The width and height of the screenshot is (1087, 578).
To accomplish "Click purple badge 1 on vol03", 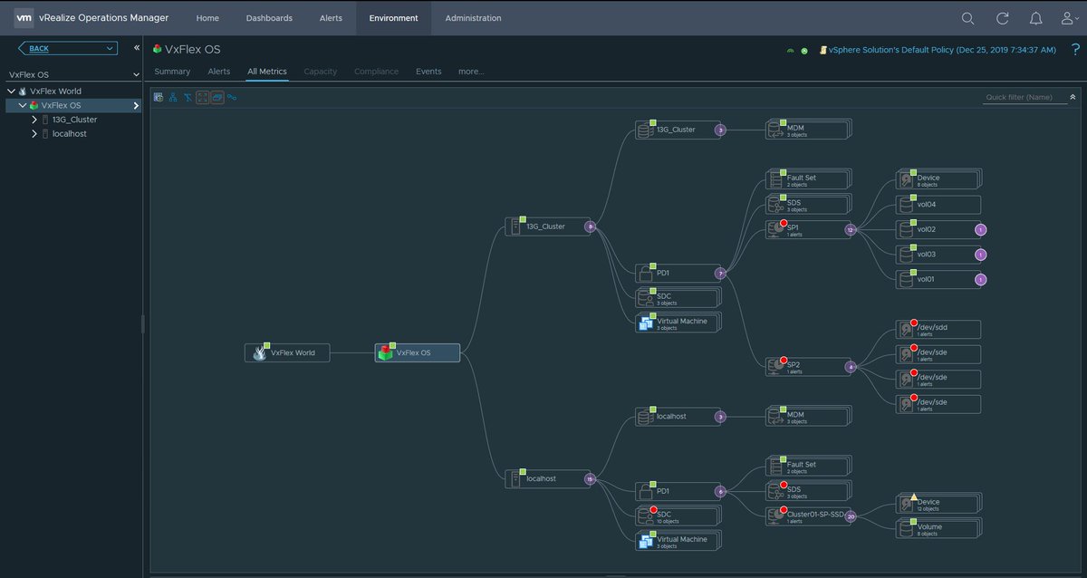I will tap(980, 255).
